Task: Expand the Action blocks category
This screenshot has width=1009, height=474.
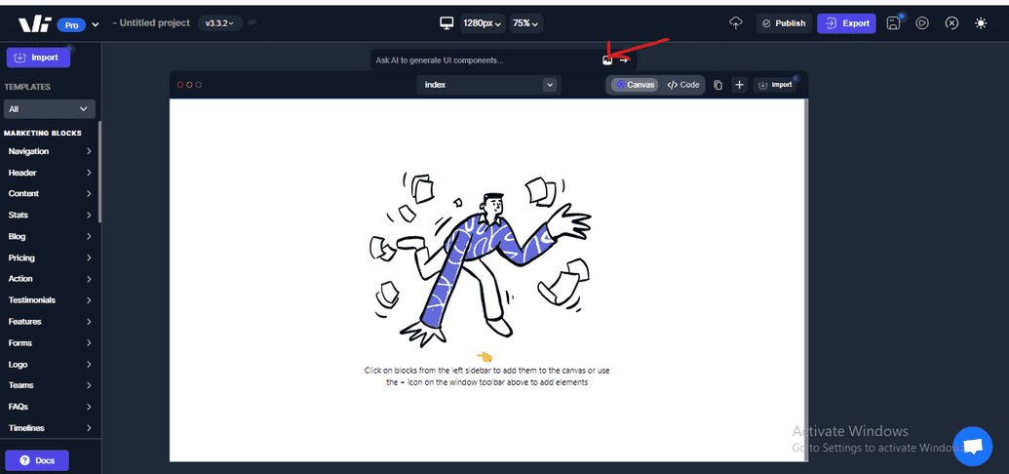Action: coord(49,279)
